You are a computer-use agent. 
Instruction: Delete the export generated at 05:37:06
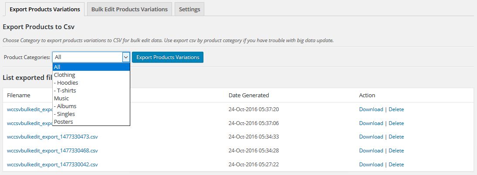click(396, 123)
